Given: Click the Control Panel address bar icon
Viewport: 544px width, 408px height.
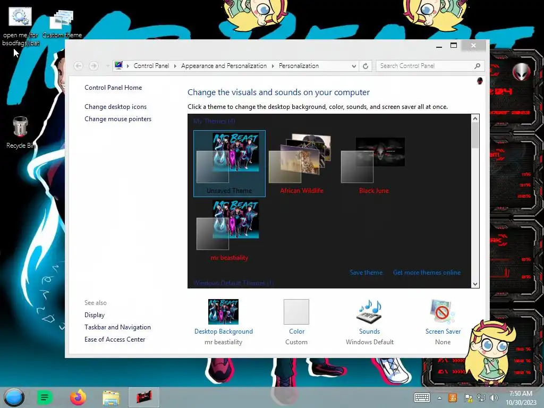Looking at the screenshot, I should point(118,65).
